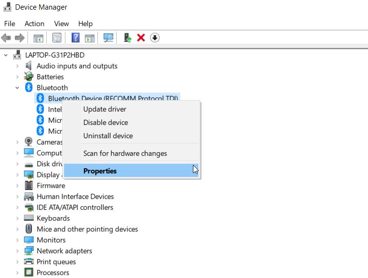Select the Firmware tree label
The height and width of the screenshot is (278, 368).
(51, 186)
